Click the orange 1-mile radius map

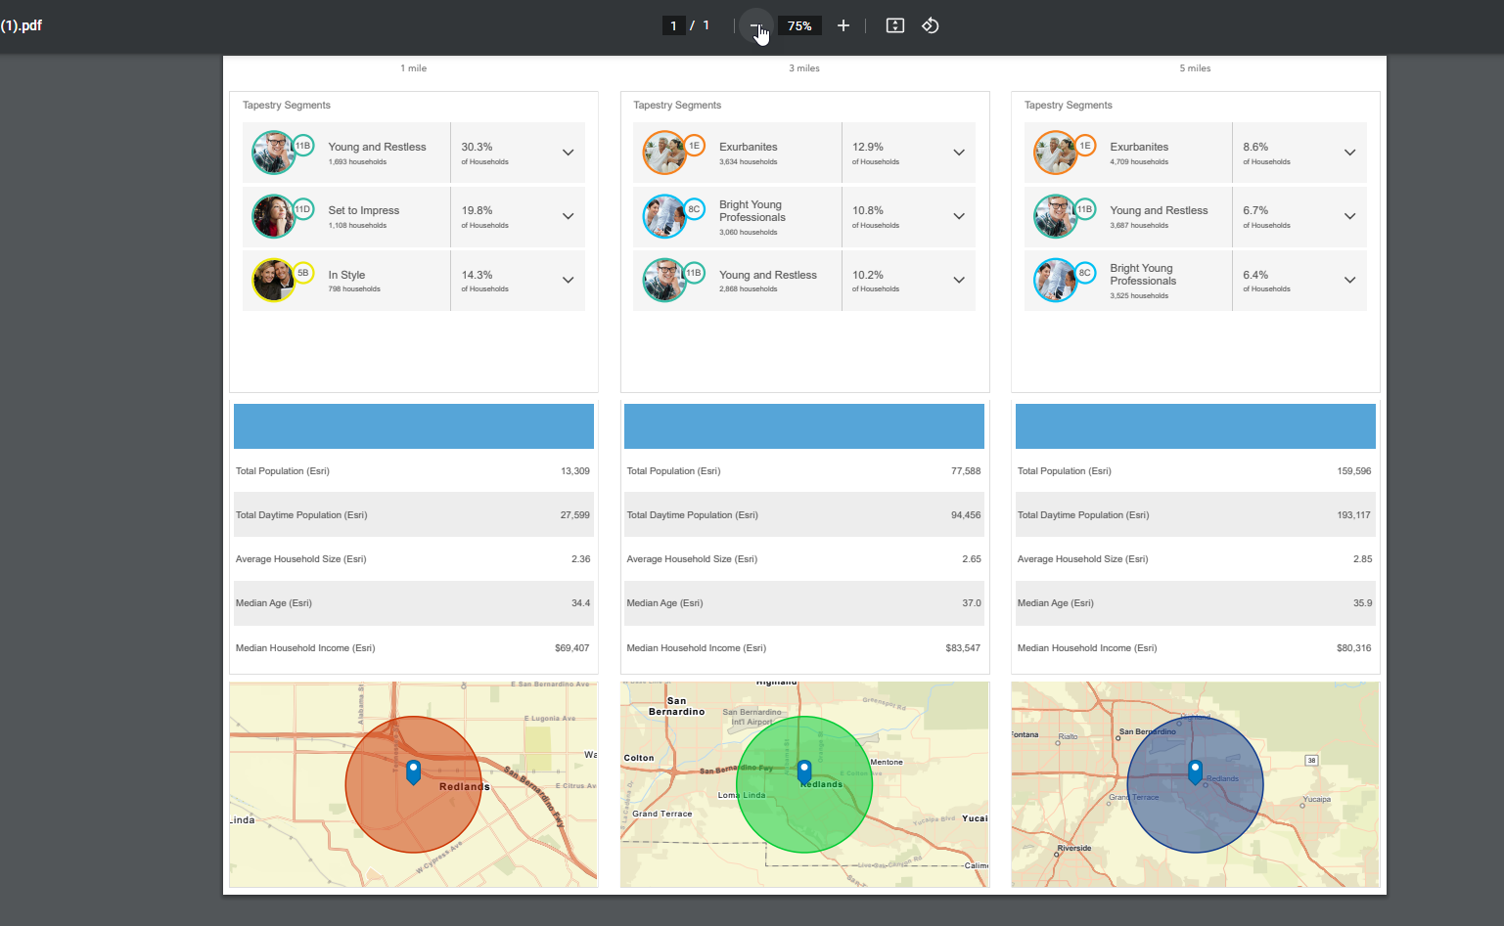pyautogui.click(x=413, y=783)
